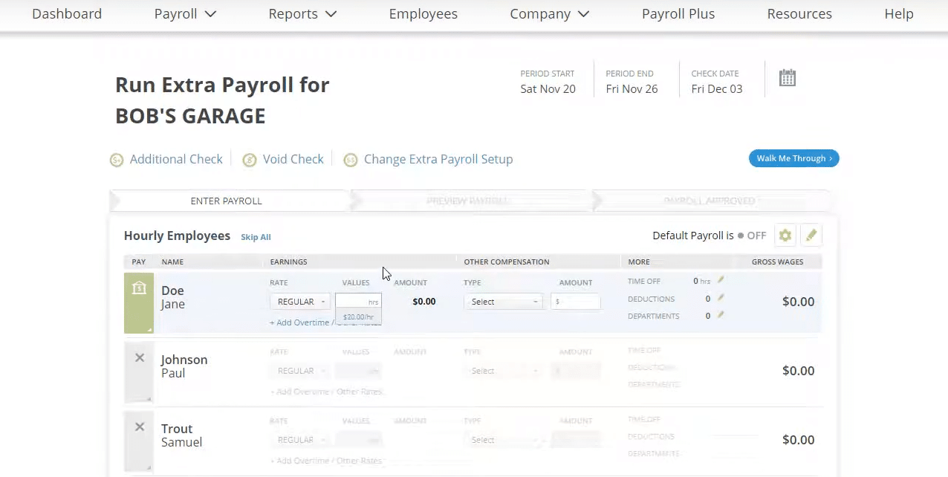Screen dimensions: 948x477
Task: Click the Void Check link
Action: click(x=293, y=159)
